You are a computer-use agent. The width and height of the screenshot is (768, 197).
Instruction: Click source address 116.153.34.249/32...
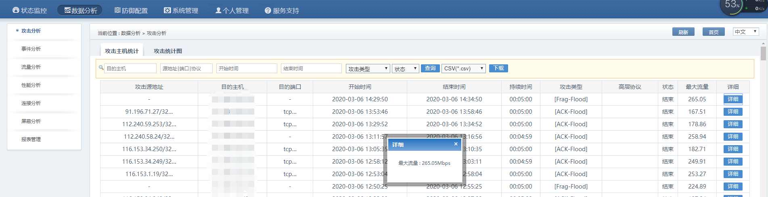pyautogui.click(x=149, y=162)
